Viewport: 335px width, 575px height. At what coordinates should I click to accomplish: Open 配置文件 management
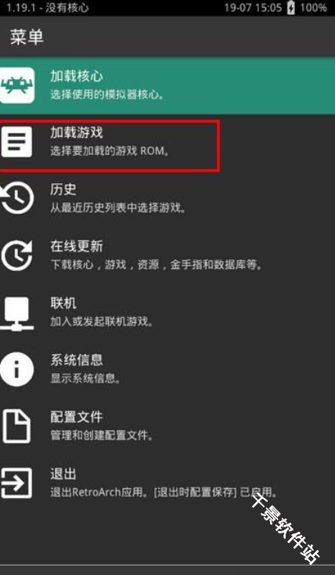click(167, 426)
